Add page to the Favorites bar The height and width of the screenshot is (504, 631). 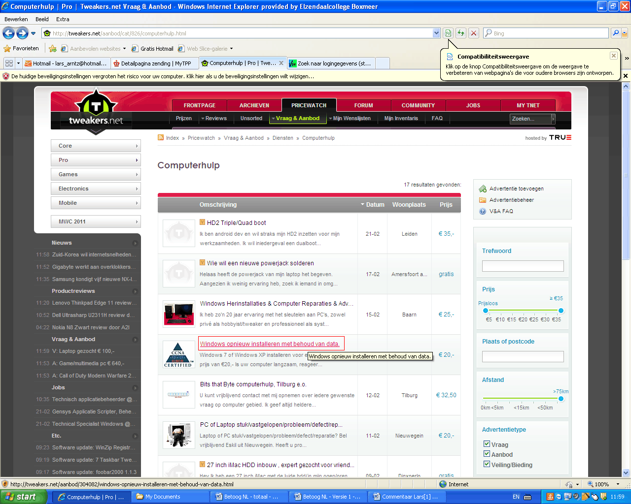(x=53, y=49)
